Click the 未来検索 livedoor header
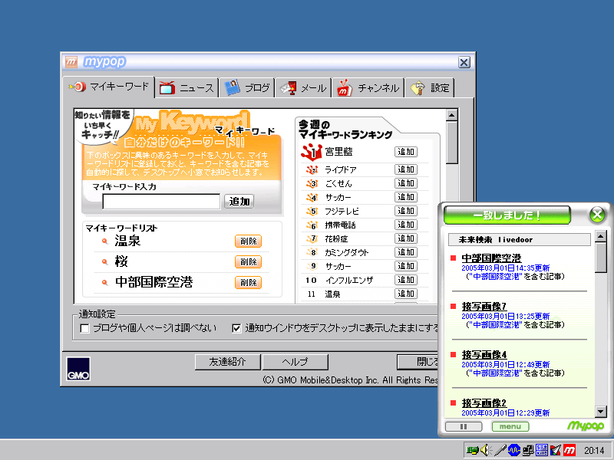 pyautogui.click(x=520, y=240)
